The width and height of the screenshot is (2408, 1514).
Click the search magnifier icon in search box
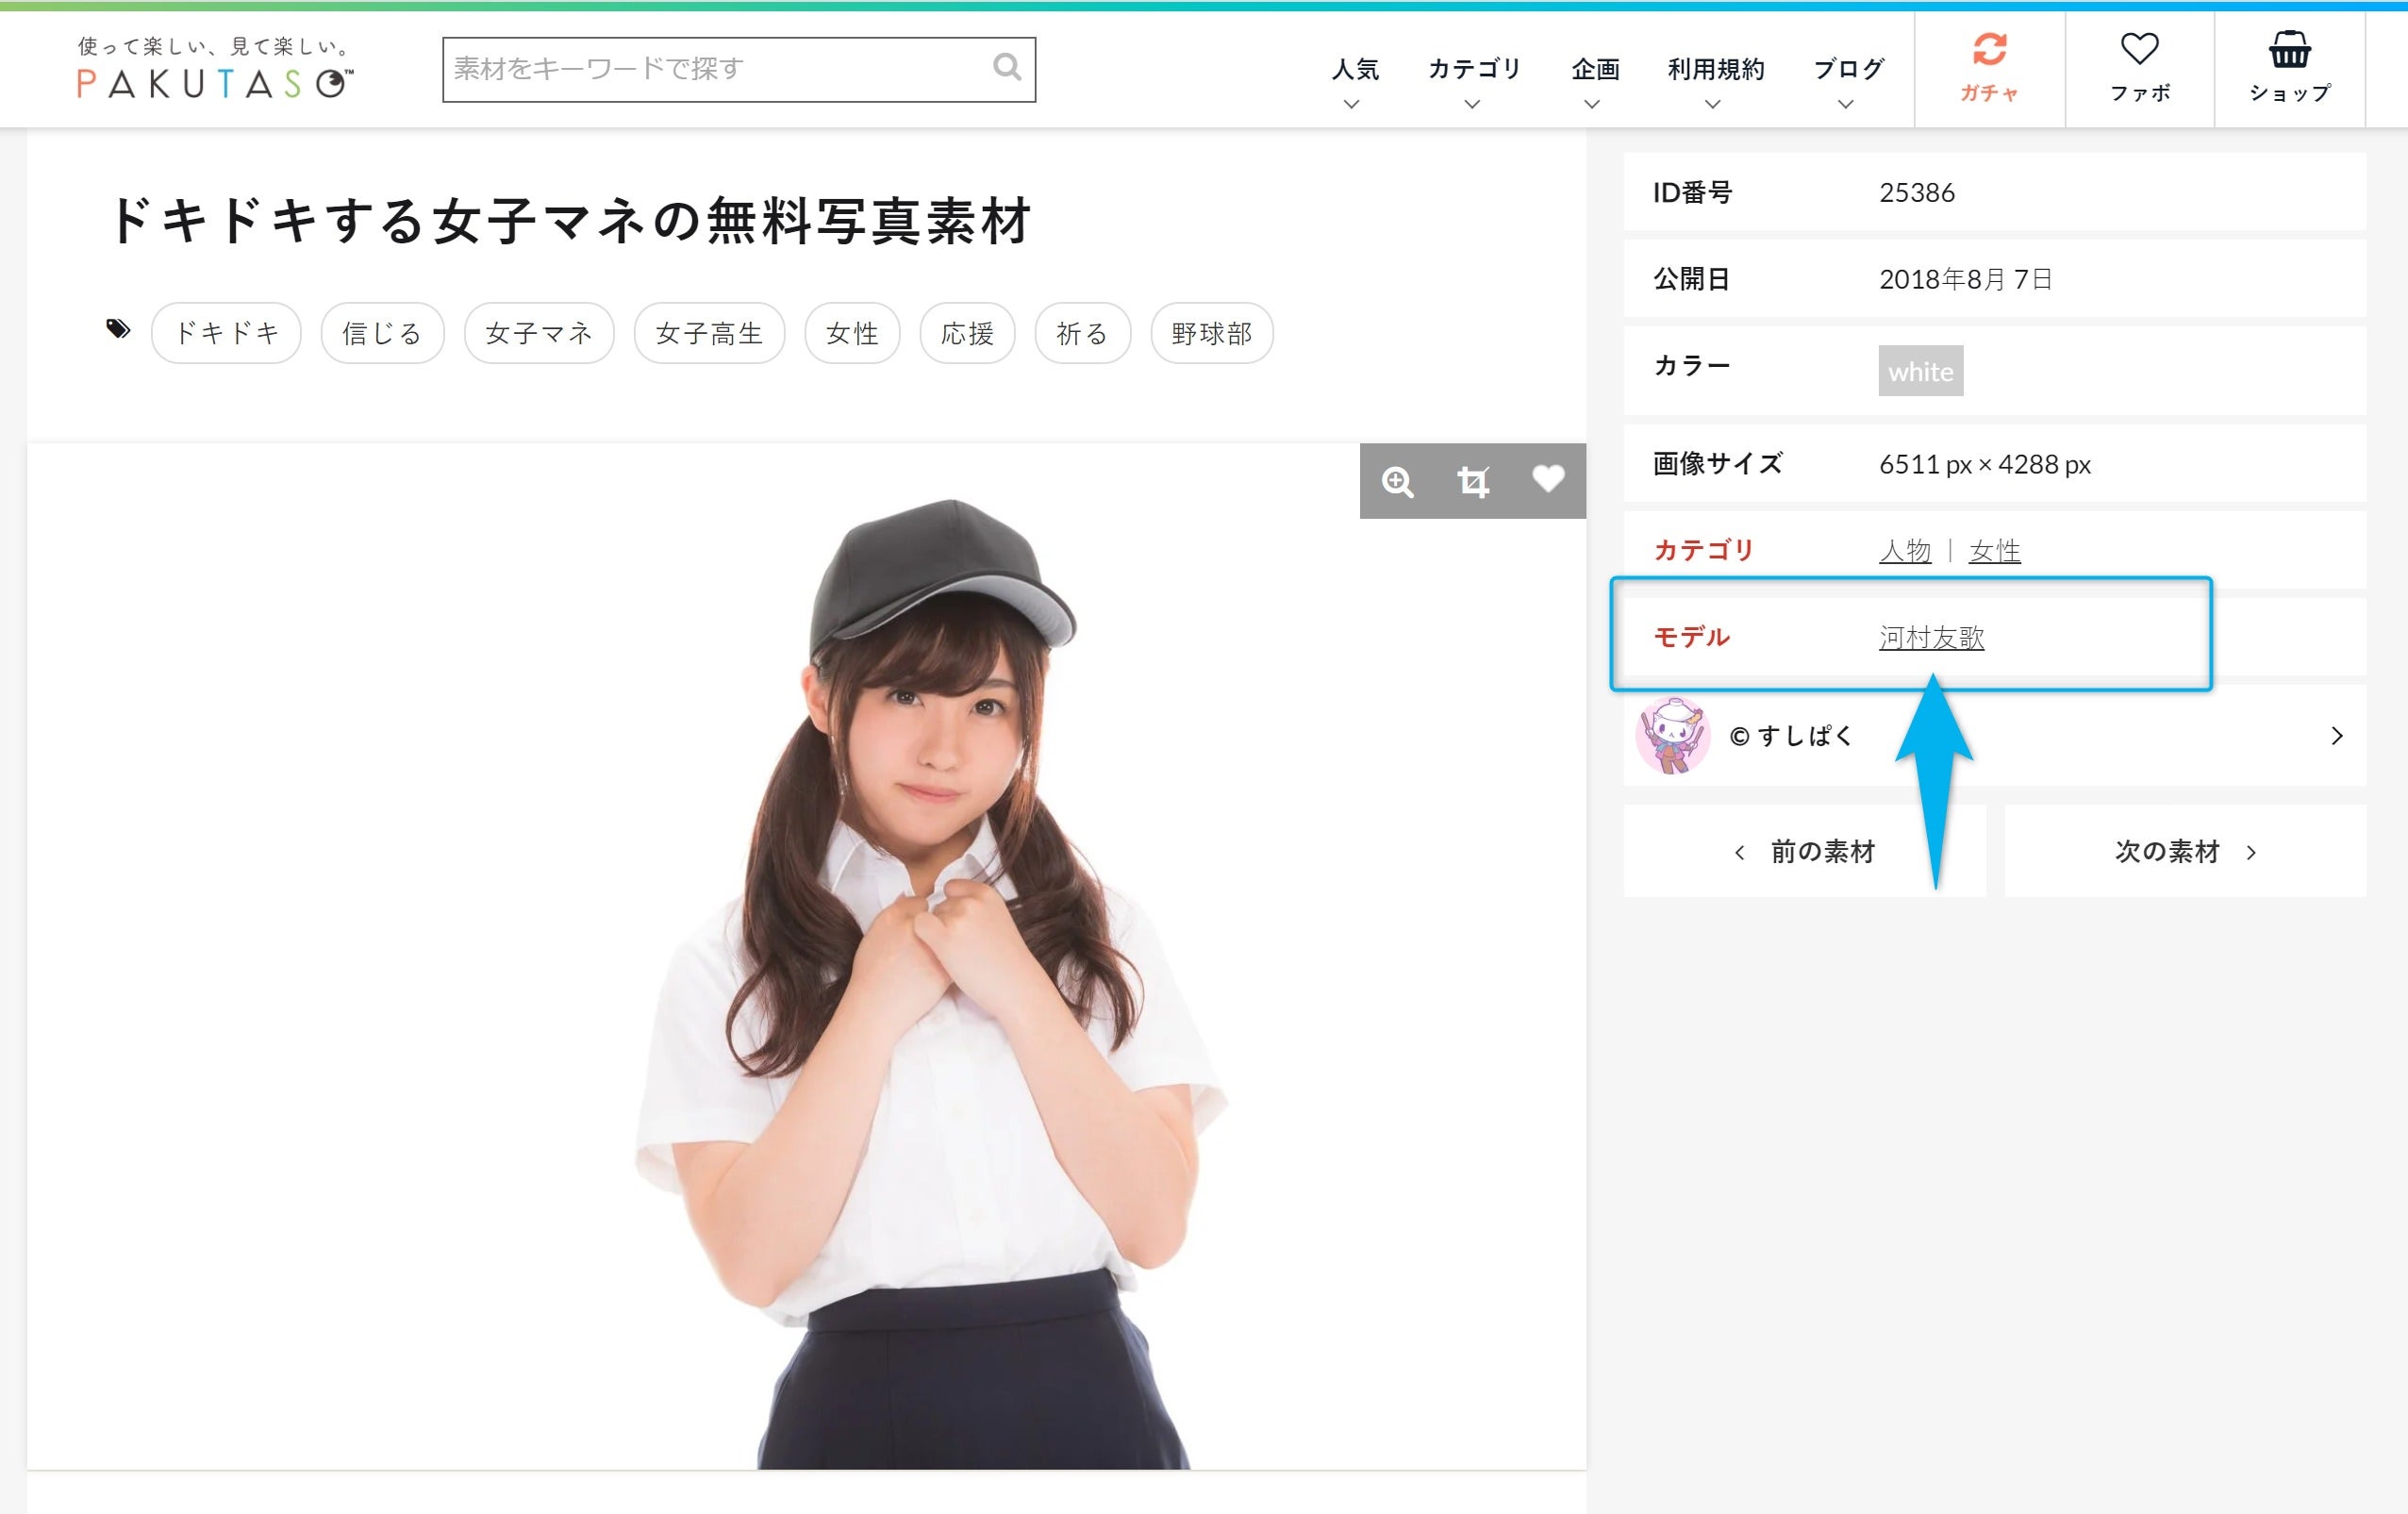pyautogui.click(x=1006, y=68)
